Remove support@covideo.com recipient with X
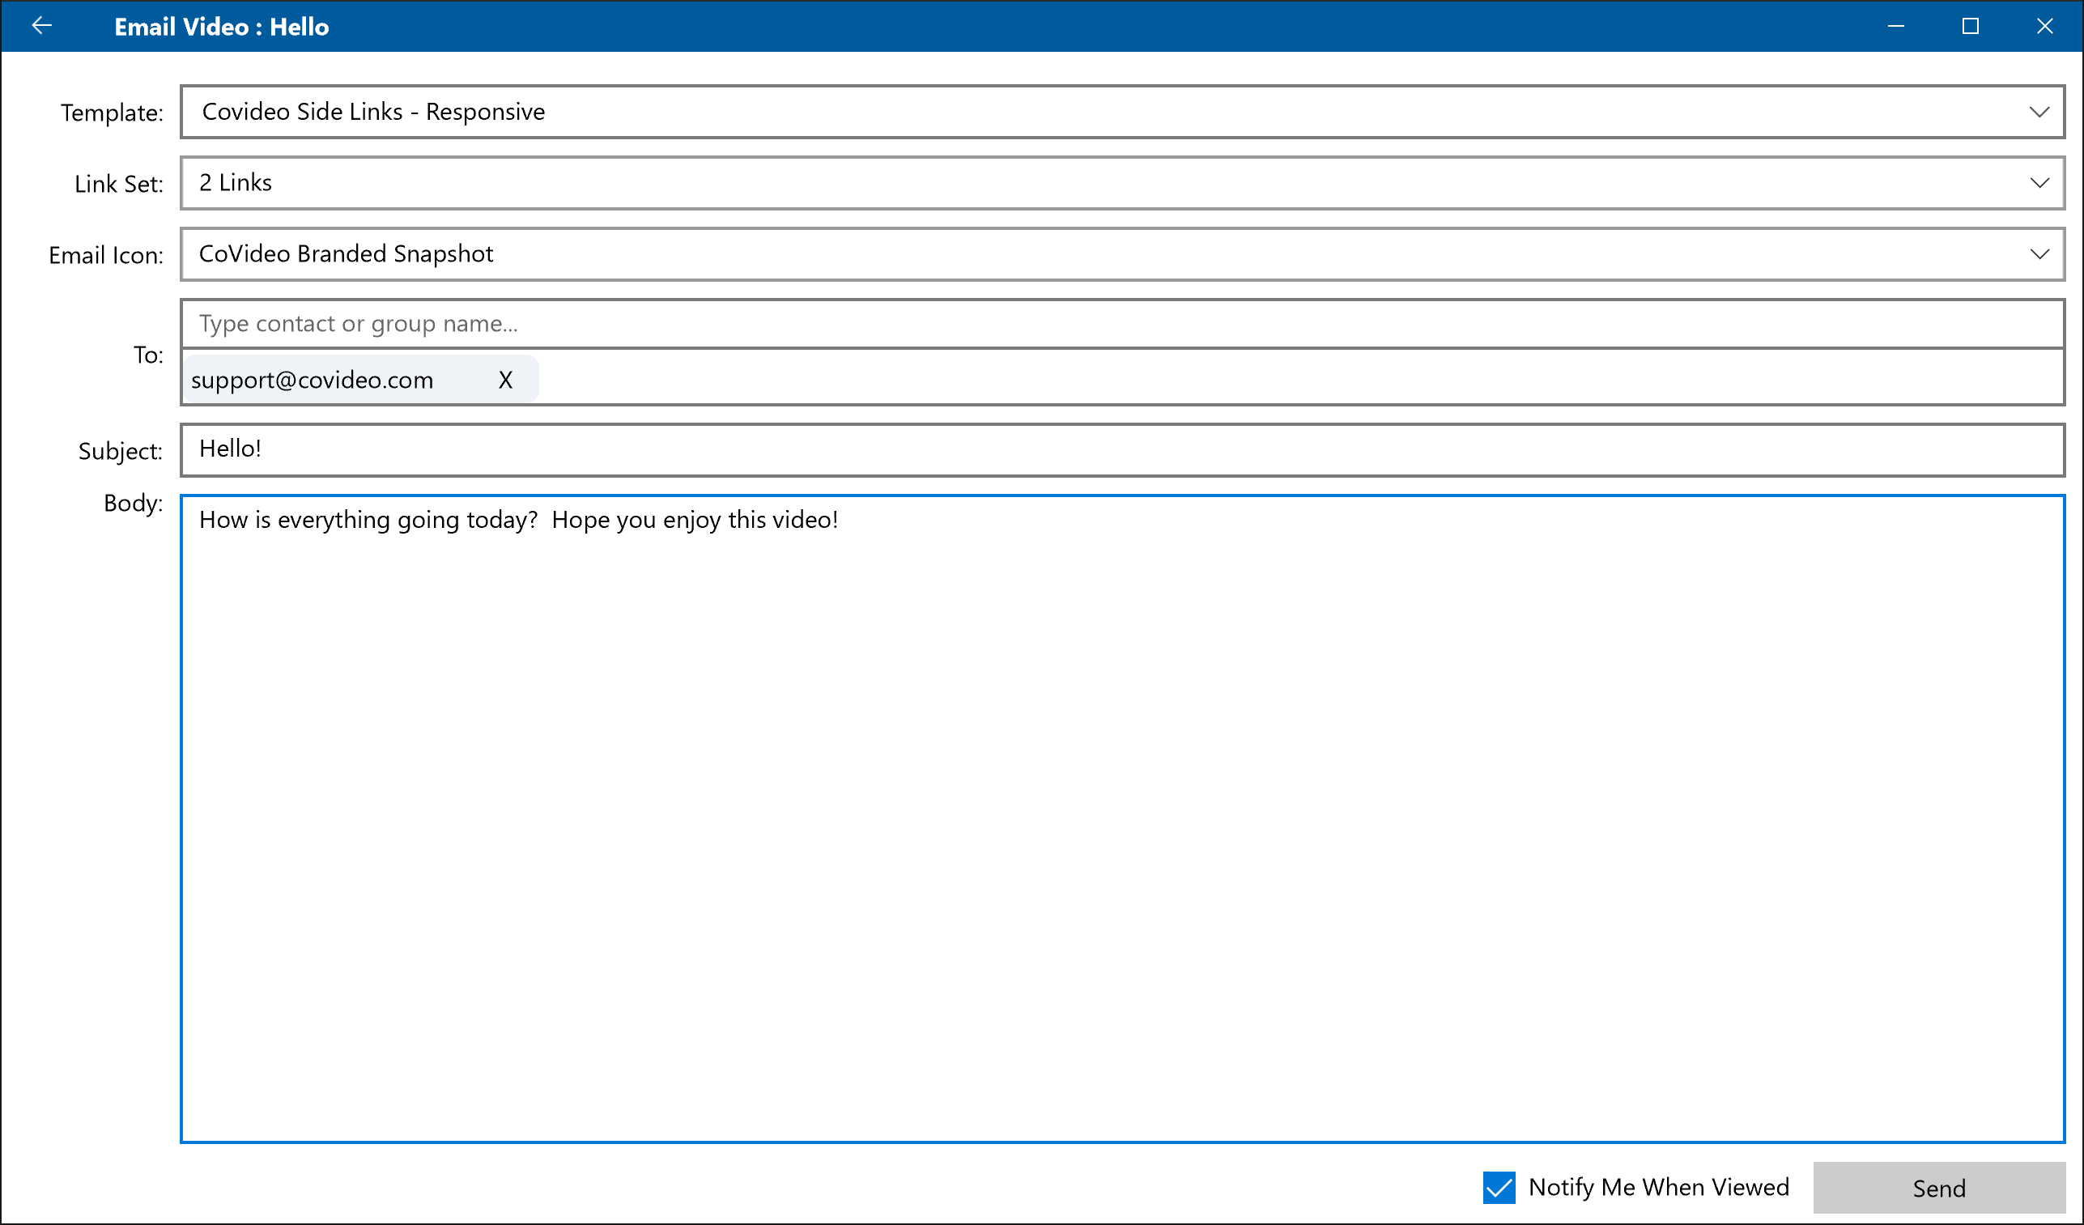The height and width of the screenshot is (1225, 2084). point(505,381)
